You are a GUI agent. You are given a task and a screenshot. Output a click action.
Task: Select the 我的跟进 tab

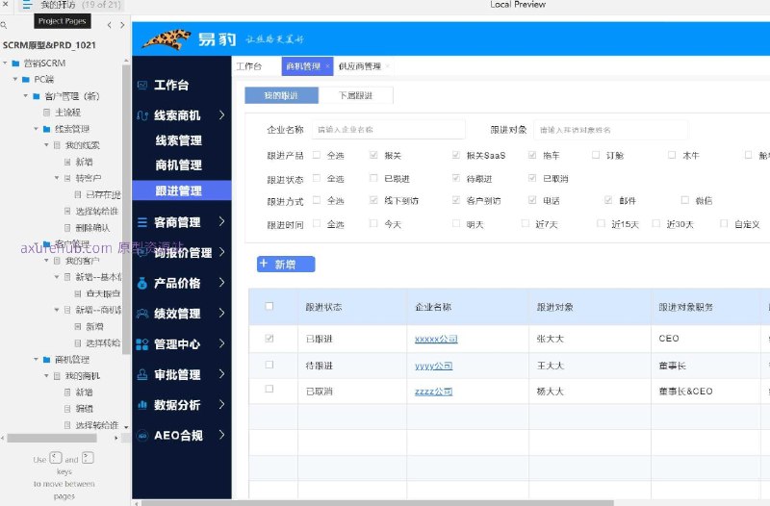coord(281,95)
